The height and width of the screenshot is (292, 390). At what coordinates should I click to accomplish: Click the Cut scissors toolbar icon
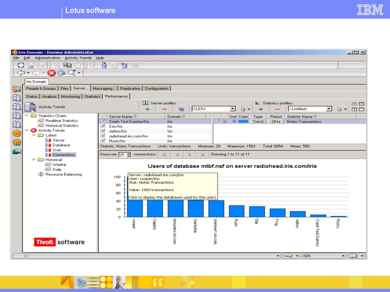point(57,65)
